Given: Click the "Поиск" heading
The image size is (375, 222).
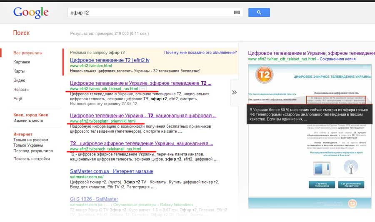Looking at the screenshot, I should tap(21, 33).
